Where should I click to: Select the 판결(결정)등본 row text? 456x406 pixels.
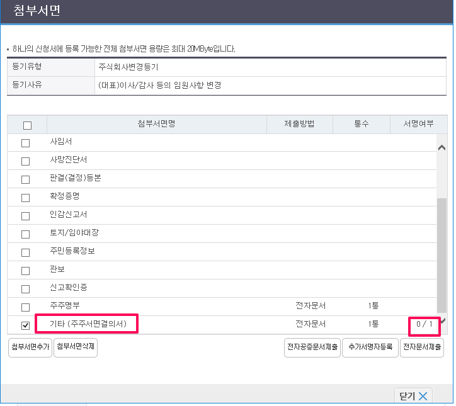point(76,178)
